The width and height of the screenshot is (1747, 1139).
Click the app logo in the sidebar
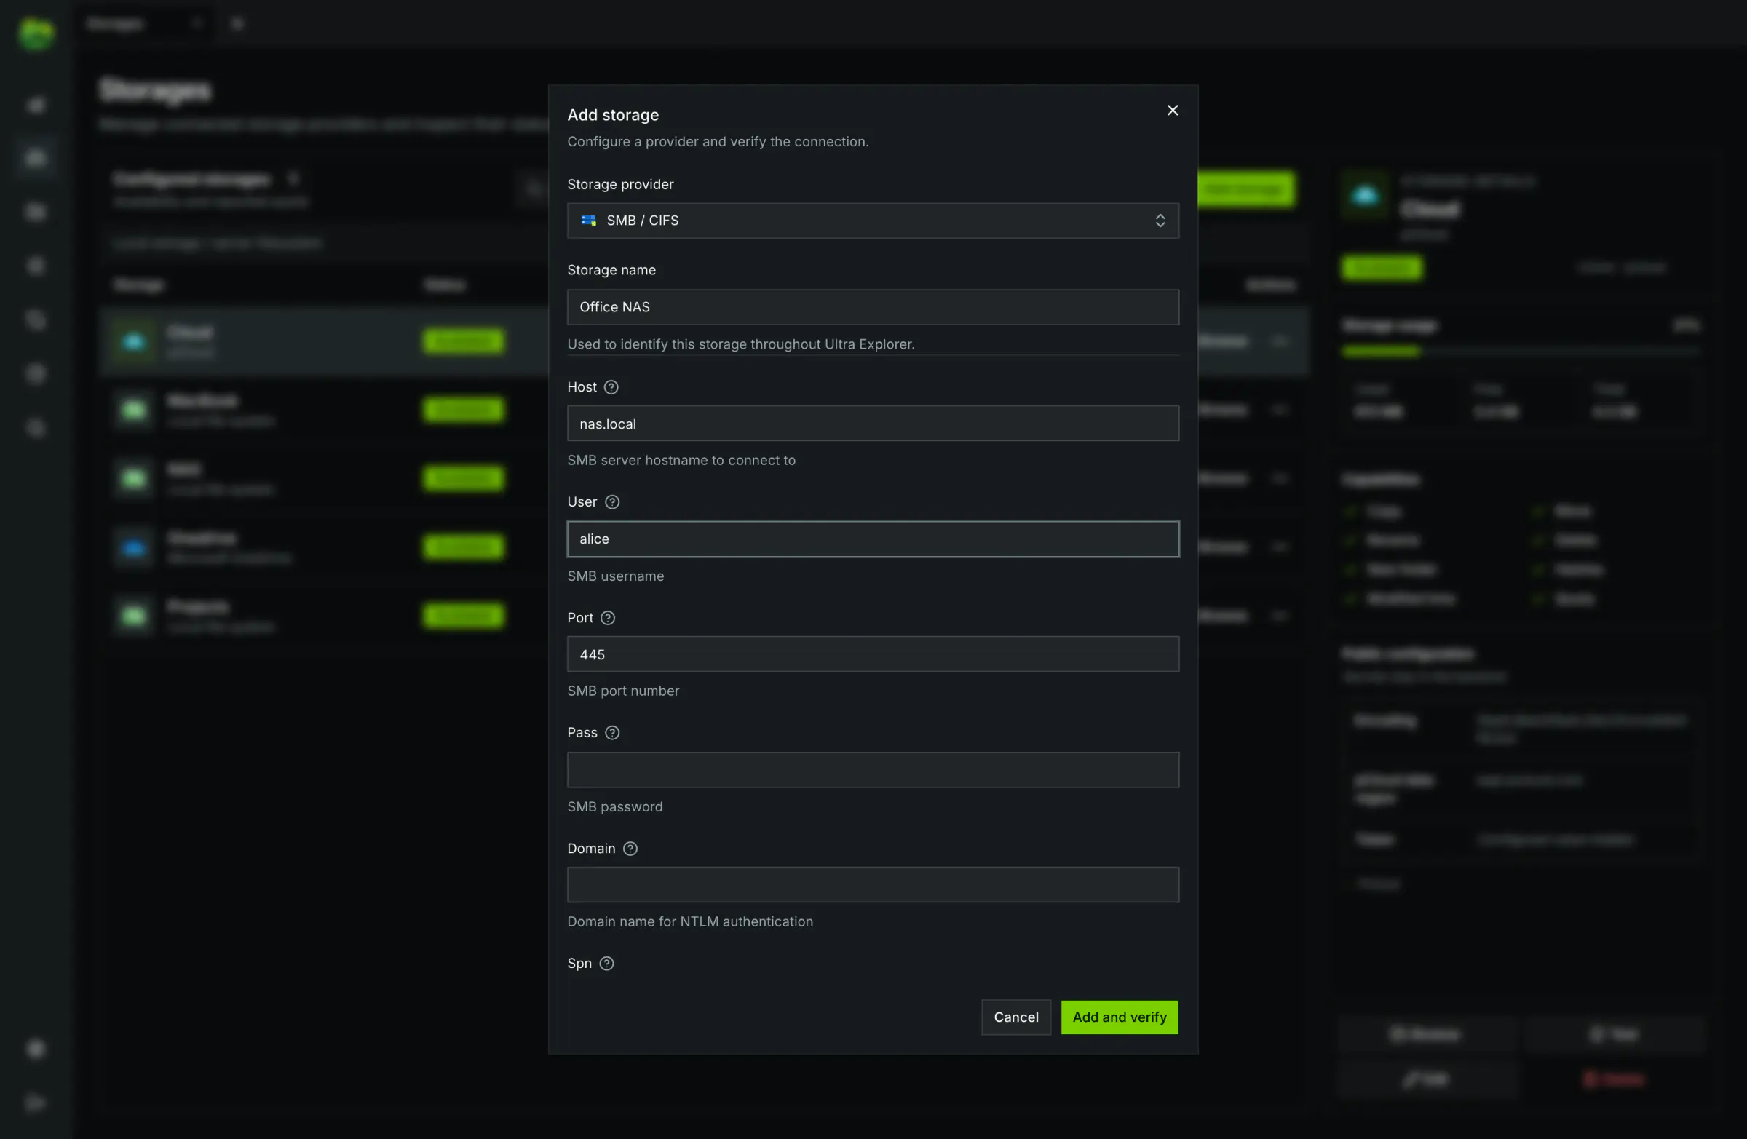pos(36,33)
